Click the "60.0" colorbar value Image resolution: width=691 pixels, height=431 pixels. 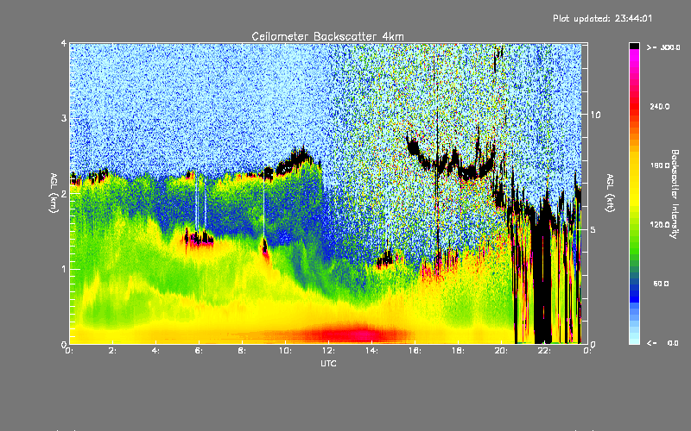[x=661, y=284]
